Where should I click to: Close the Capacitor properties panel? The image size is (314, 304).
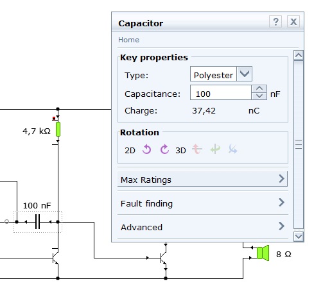tap(293, 22)
